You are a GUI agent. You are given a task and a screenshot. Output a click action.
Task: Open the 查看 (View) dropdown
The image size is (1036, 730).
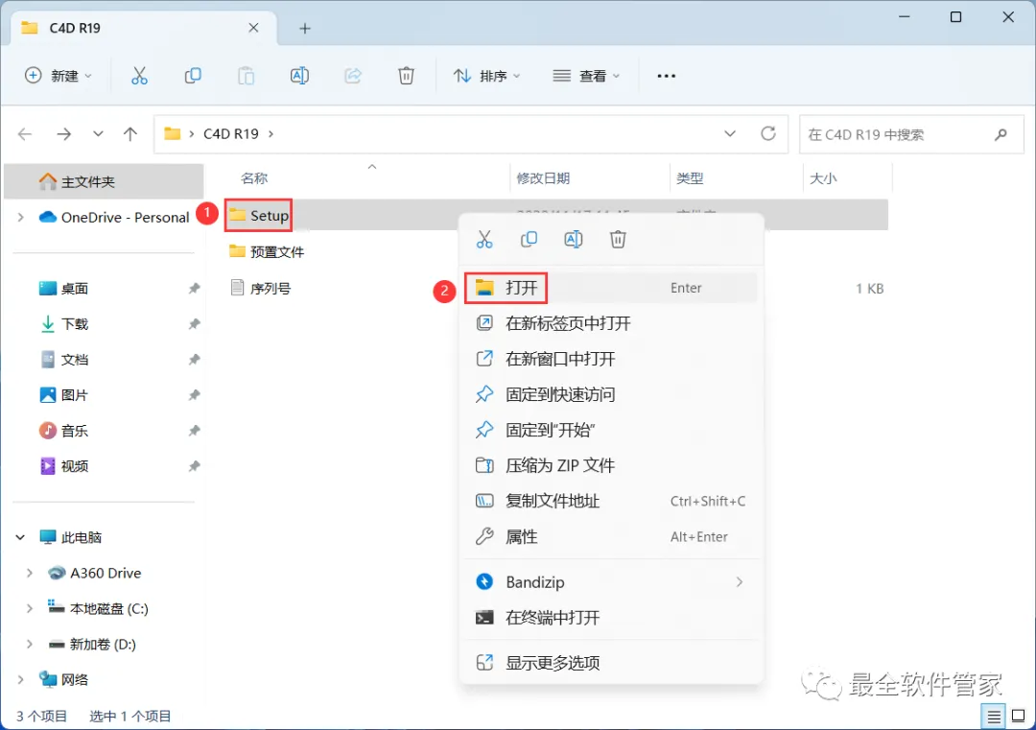[587, 76]
